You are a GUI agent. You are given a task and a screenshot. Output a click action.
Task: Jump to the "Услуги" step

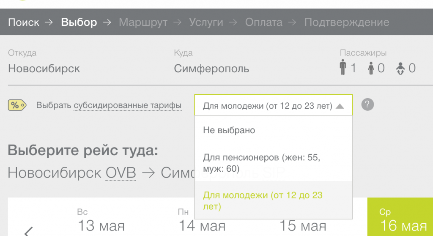coord(206,22)
